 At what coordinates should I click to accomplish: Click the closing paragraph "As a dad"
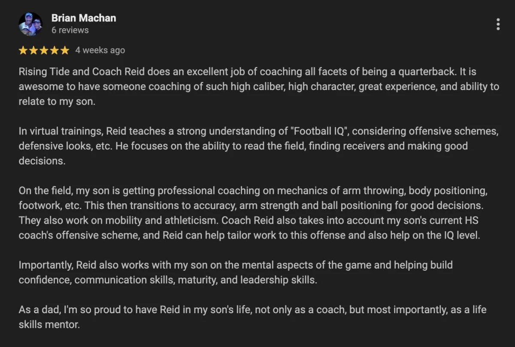click(x=252, y=317)
